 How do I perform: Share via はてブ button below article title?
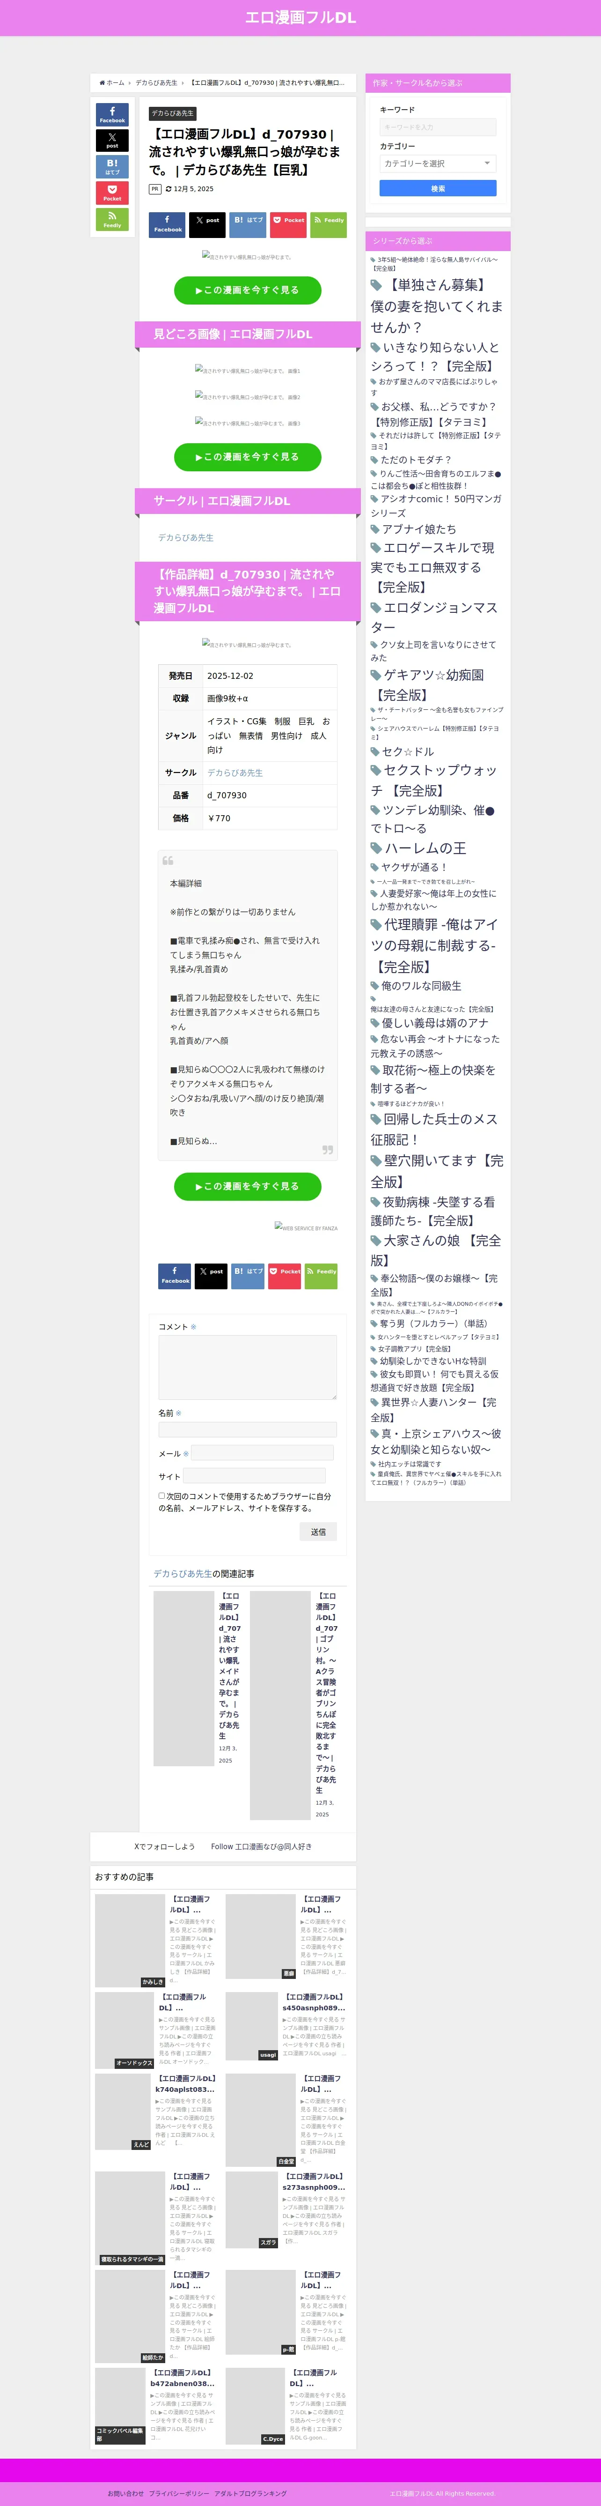tap(248, 225)
